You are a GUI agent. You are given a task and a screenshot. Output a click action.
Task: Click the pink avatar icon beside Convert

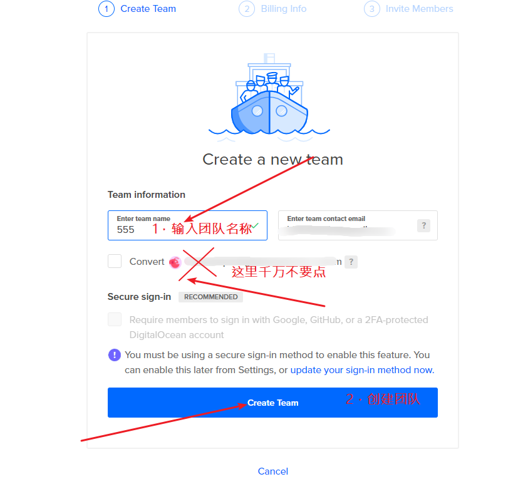click(x=175, y=262)
